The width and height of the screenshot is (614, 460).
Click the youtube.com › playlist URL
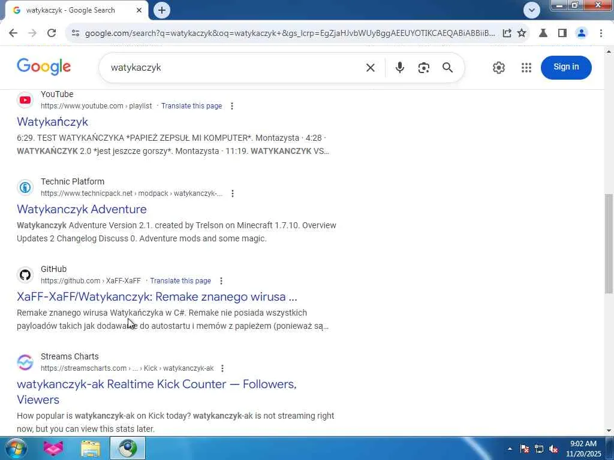click(x=97, y=106)
